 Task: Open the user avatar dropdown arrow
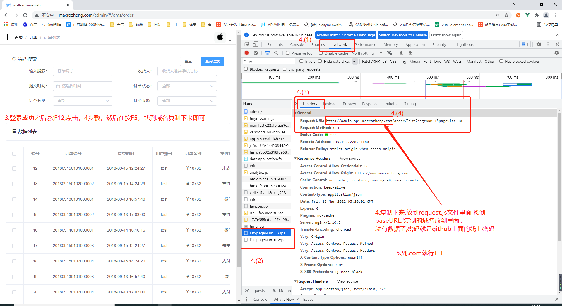pyautogui.click(x=230, y=41)
